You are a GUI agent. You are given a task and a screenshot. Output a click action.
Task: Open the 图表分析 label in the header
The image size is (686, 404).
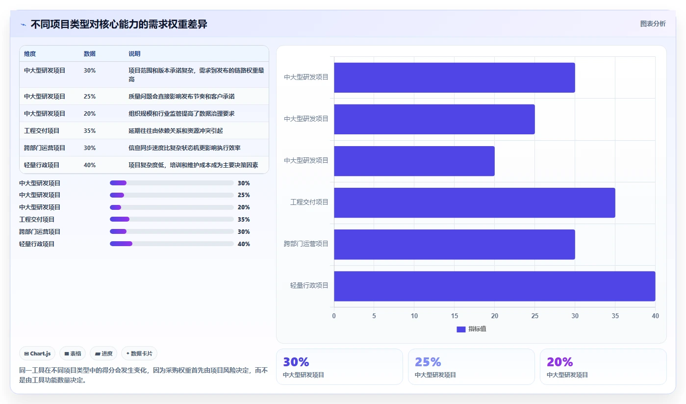[x=653, y=24]
